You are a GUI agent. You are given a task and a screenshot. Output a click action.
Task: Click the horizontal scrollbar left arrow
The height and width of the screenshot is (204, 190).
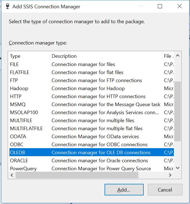pyautogui.click(x=12, y=175)
